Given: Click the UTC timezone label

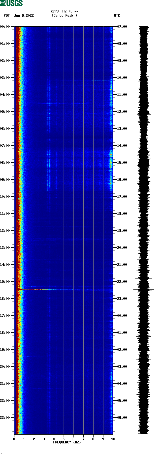Looking at the screenshot, I should pos(117,16).
